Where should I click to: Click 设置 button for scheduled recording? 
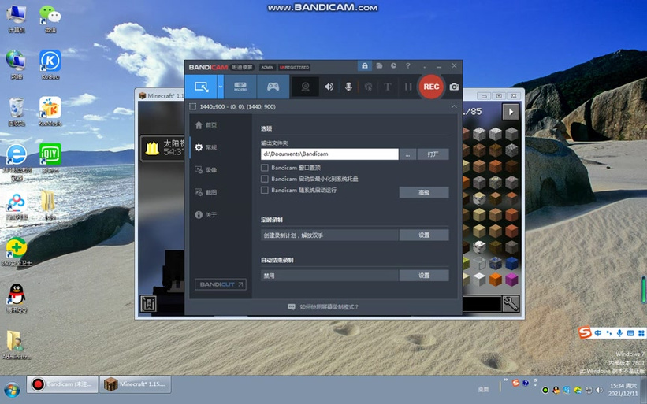pos(424,235)
